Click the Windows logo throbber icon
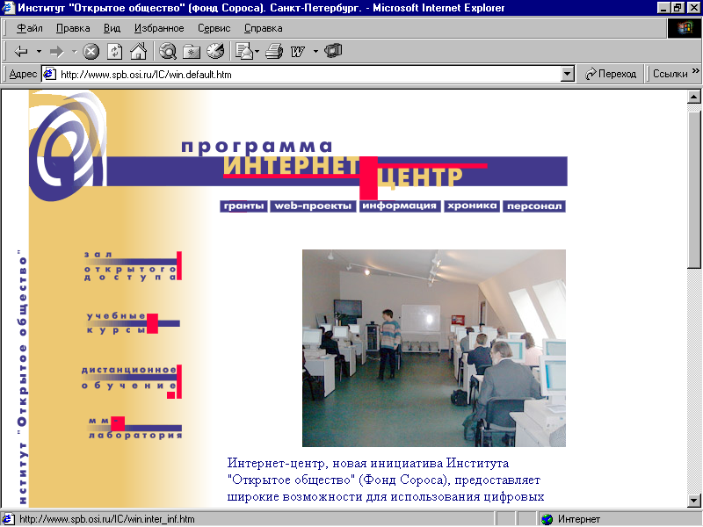The height and width of the screenshot is (527, 703). point(685,28)
